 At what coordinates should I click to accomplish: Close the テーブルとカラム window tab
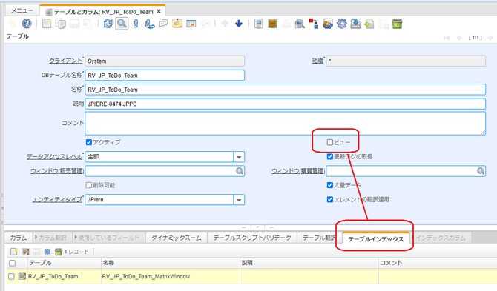coord(159,11)
